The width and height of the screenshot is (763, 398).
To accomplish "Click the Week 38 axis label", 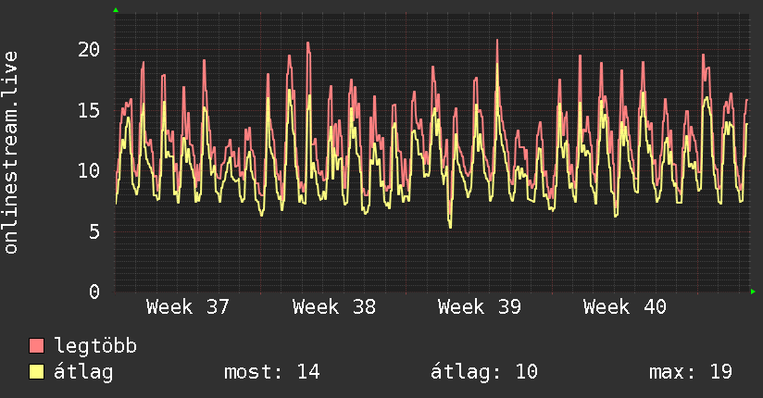I will coord(333,307).
